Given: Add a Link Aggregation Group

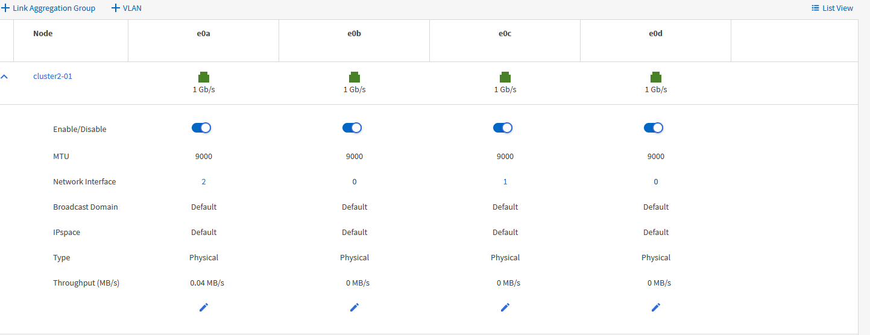Looking at the screenshot, I should (49, 8).
